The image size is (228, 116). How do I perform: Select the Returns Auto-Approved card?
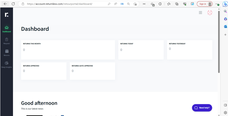pyautogui.click(x=92, y=71)
